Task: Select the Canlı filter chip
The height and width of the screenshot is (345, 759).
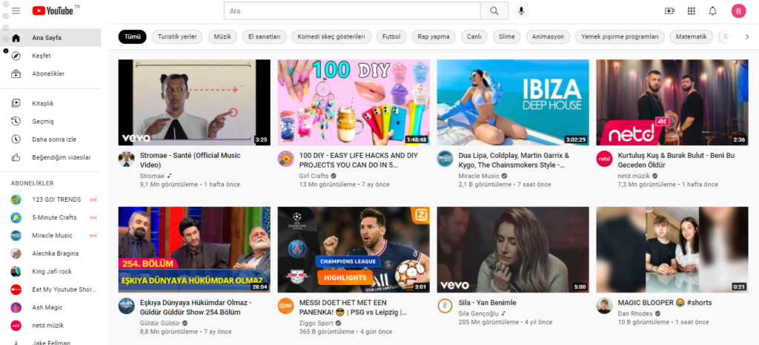Action: [474, 37]
